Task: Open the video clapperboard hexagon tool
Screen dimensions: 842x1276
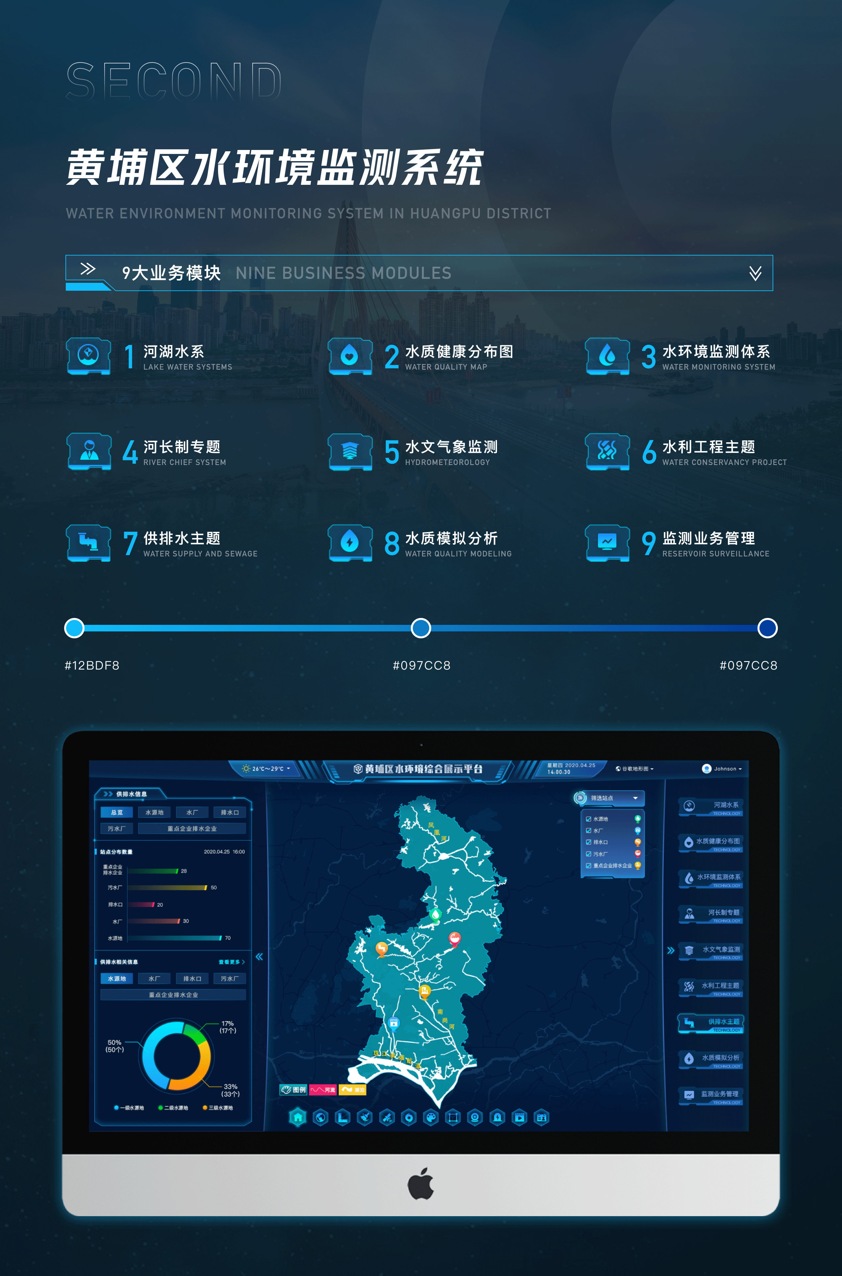Action: pos(520,1117)
